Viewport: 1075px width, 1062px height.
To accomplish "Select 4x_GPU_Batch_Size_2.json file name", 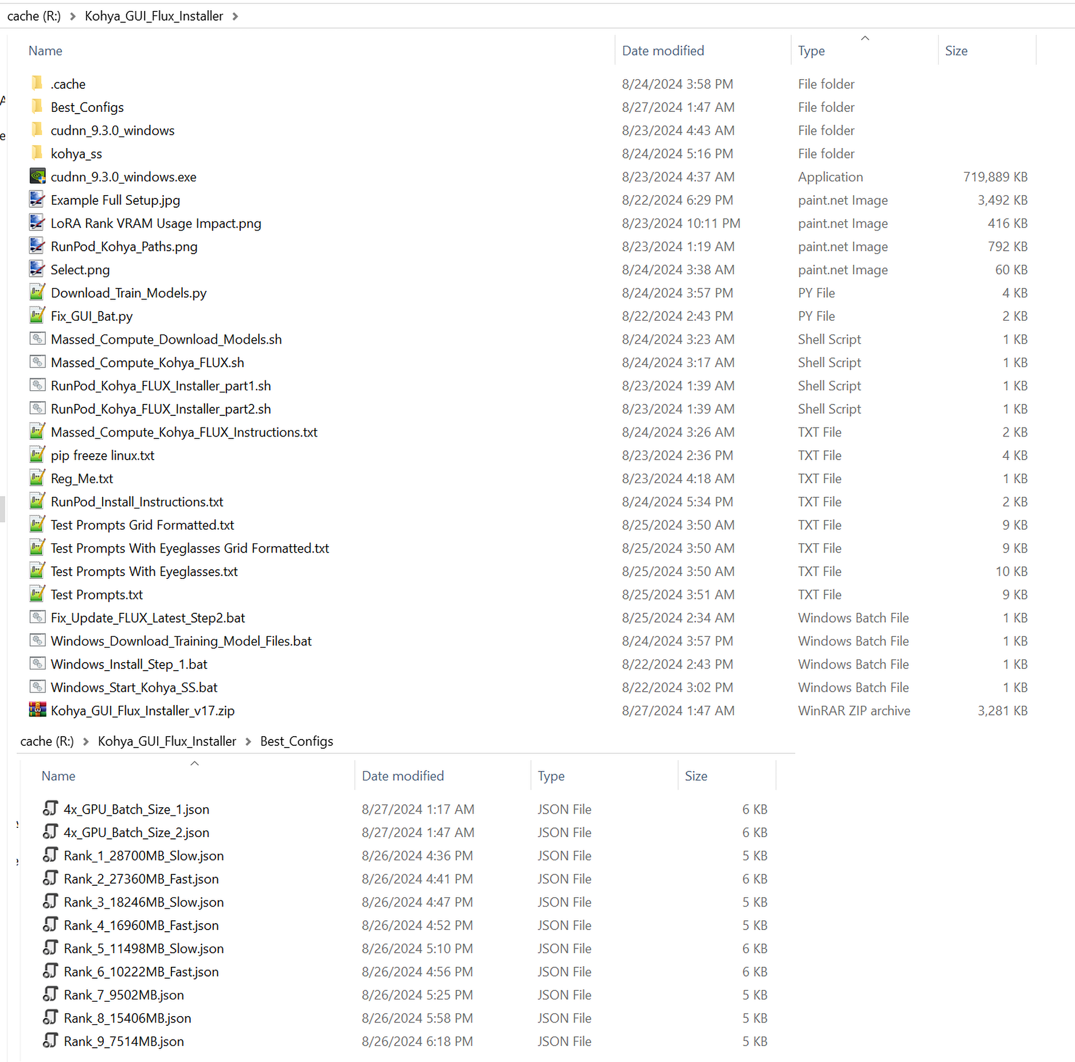I will (x=136, y=832).
